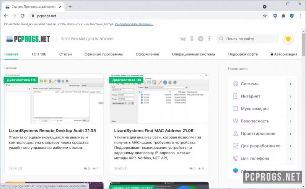
Task: View site security lock info
Action: click(33, 16)
